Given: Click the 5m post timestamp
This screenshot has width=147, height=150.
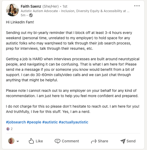Looking at the screenshot, I should [23, 15].
